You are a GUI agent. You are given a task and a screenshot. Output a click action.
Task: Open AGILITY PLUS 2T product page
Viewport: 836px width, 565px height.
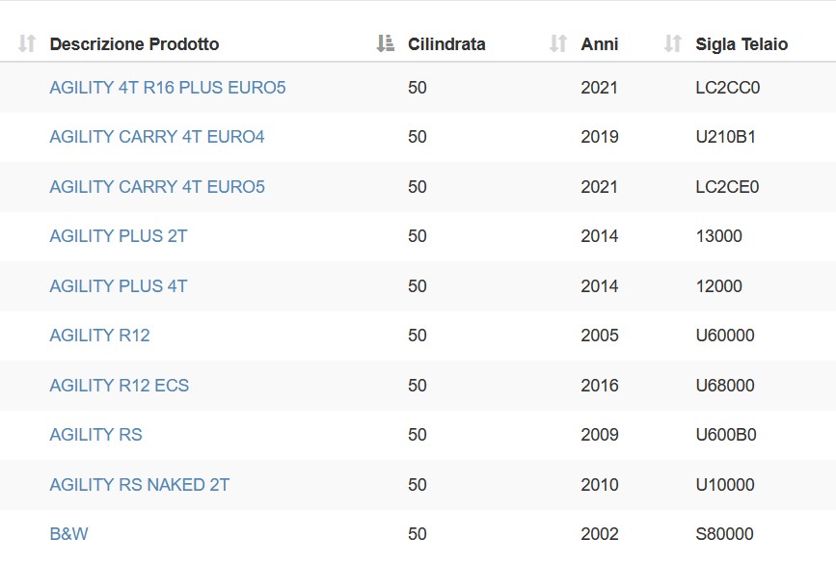pyautogui.click(x=119, y=236)
